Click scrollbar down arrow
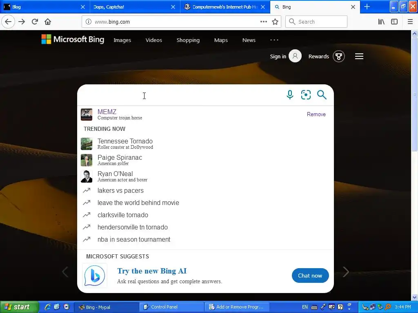 coord(414,297)
